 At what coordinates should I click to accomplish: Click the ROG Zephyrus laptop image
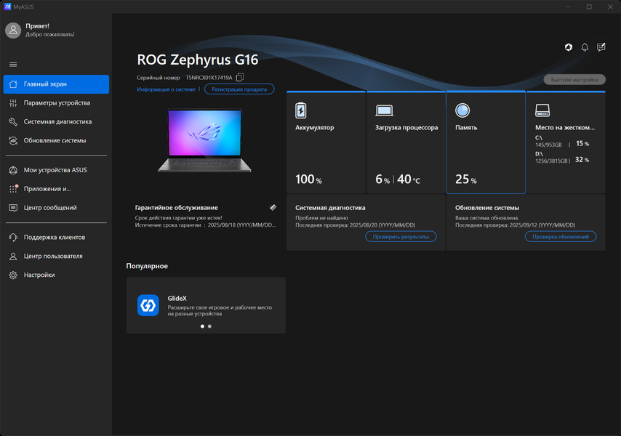[x=205, y=140]
